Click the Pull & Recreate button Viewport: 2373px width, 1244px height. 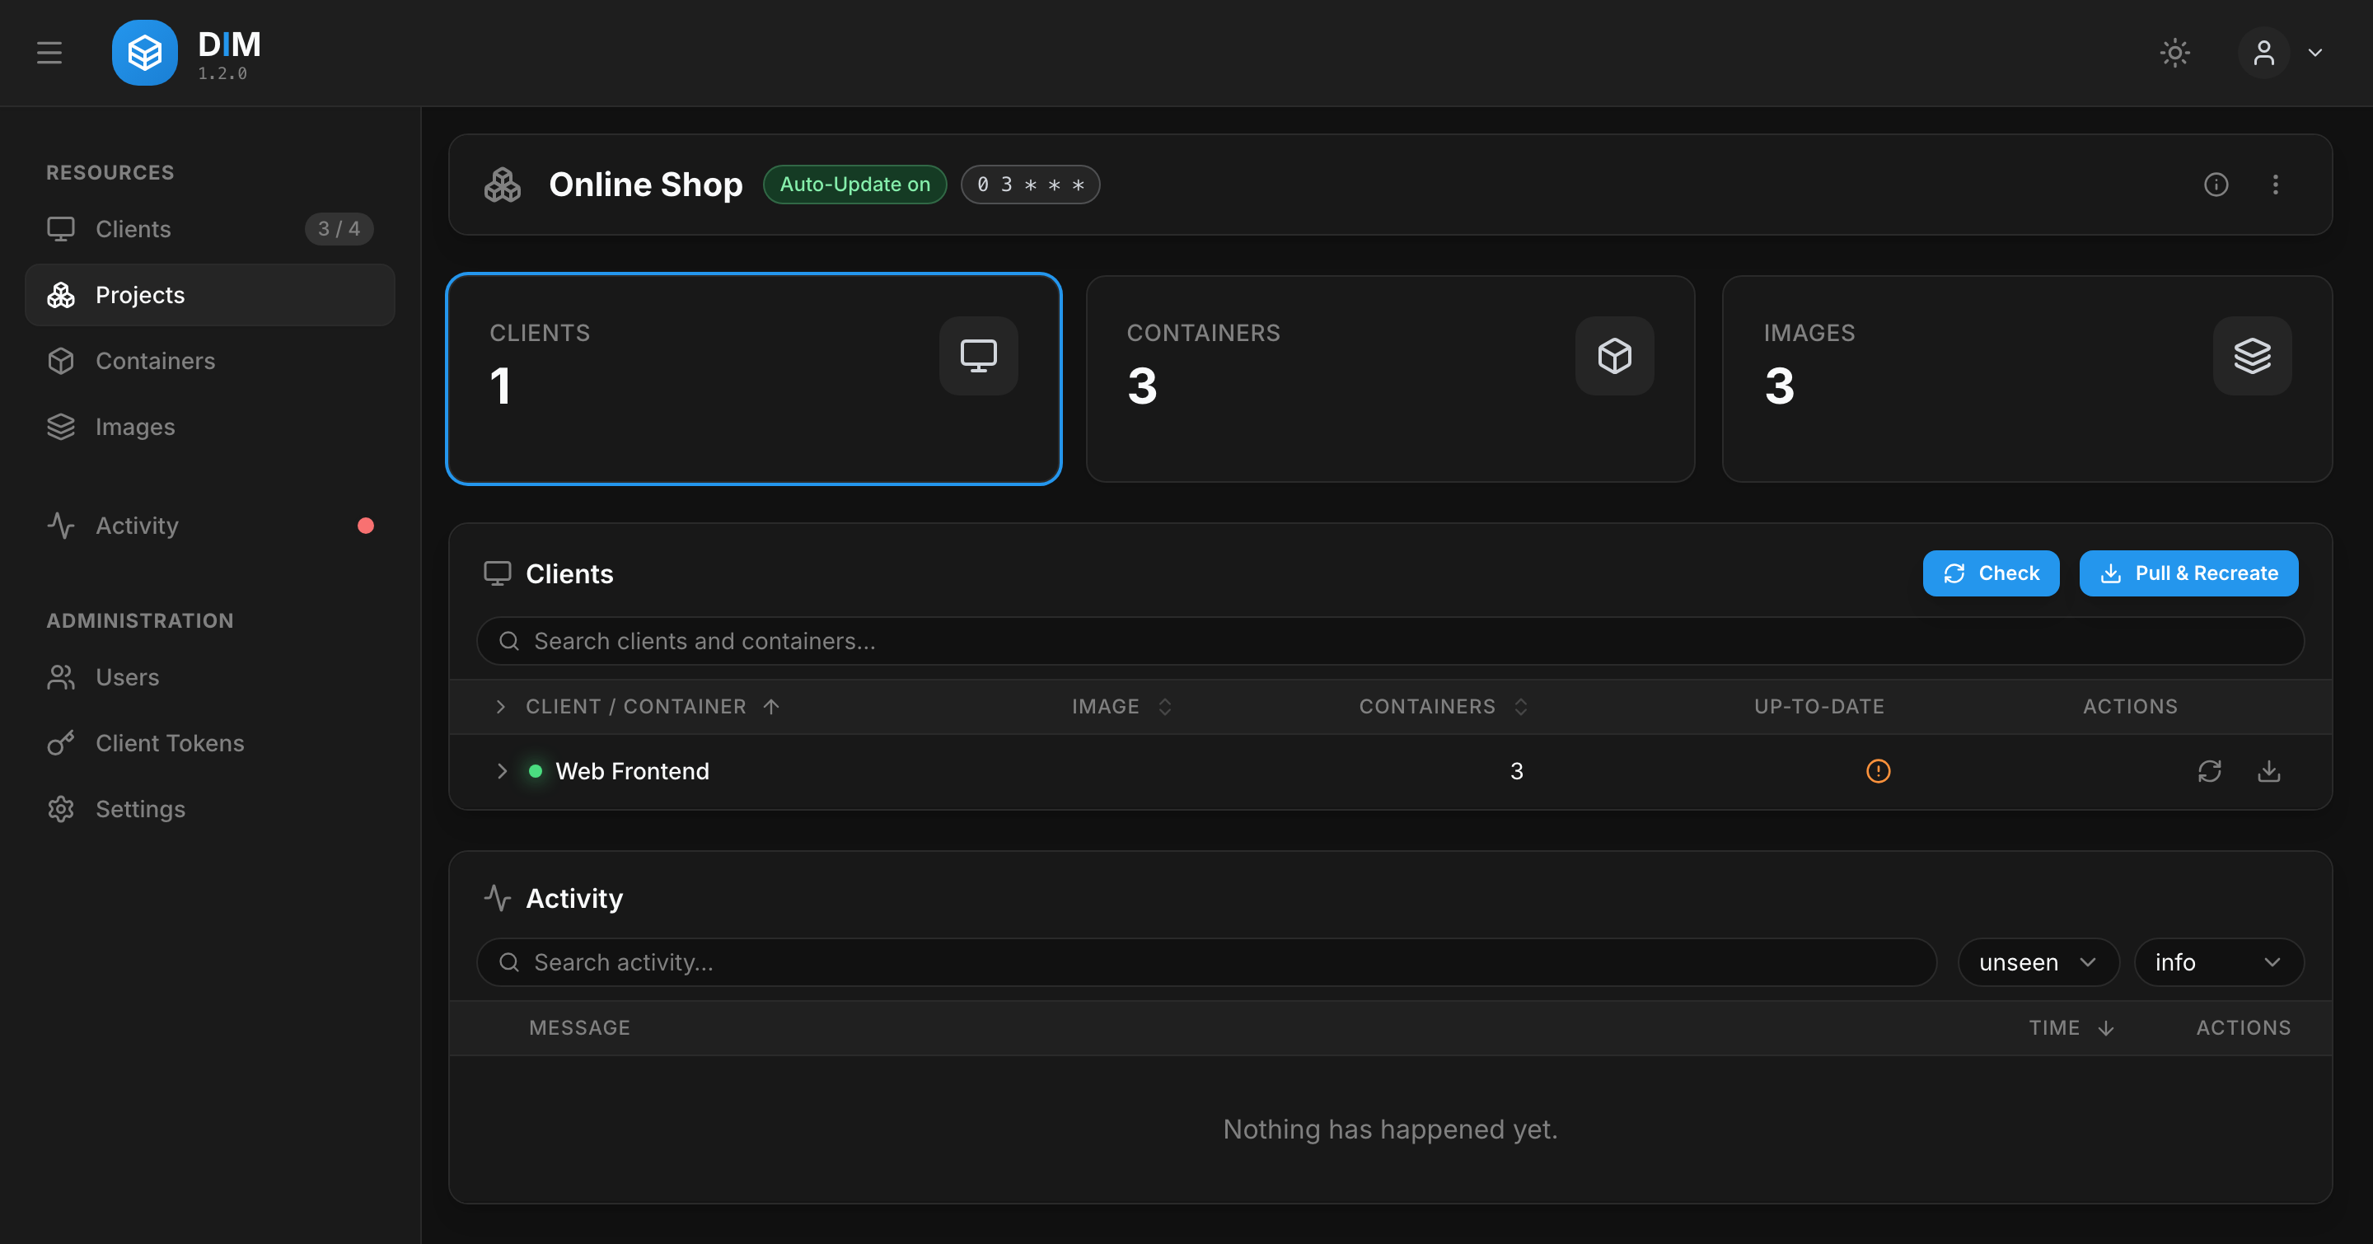pyautogui.click(x=2188, y=573)
